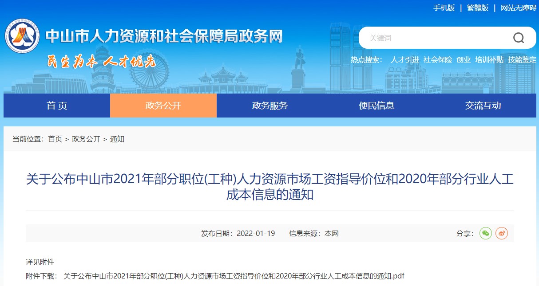Viewport: 539px width, 286px height.
Task: Search hot keyword 技能鉴定
Action: [521, 59]
